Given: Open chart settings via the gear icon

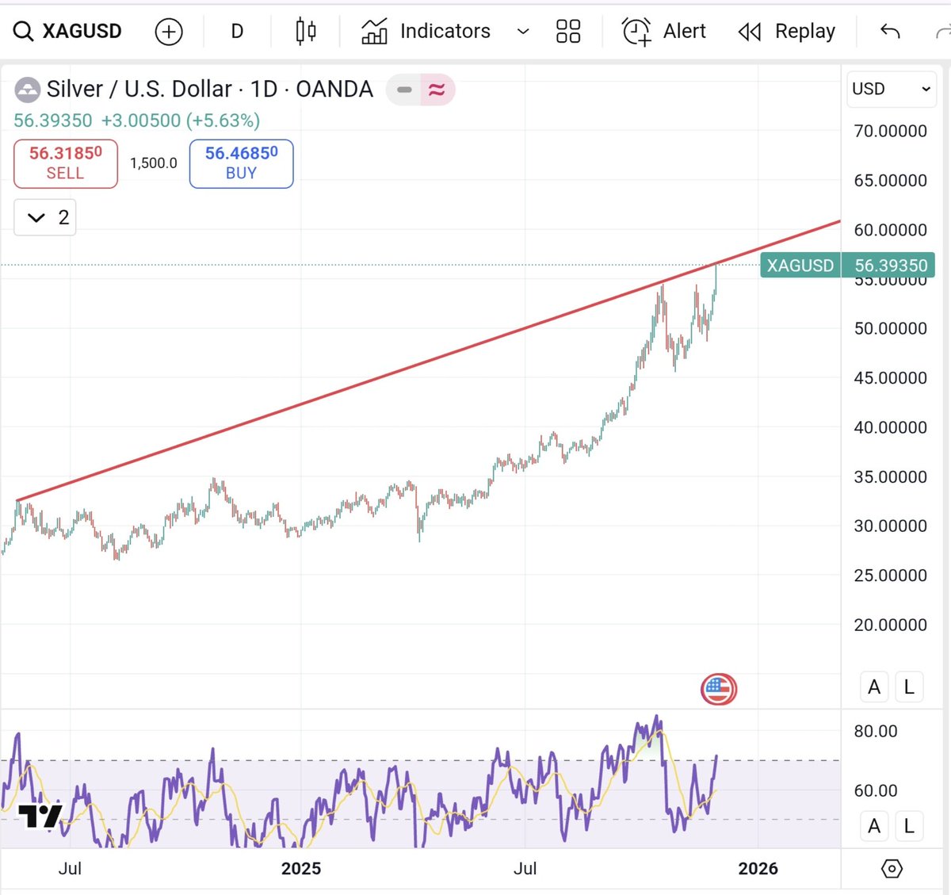Looking at the screenshot, I should tap(892, 869).
